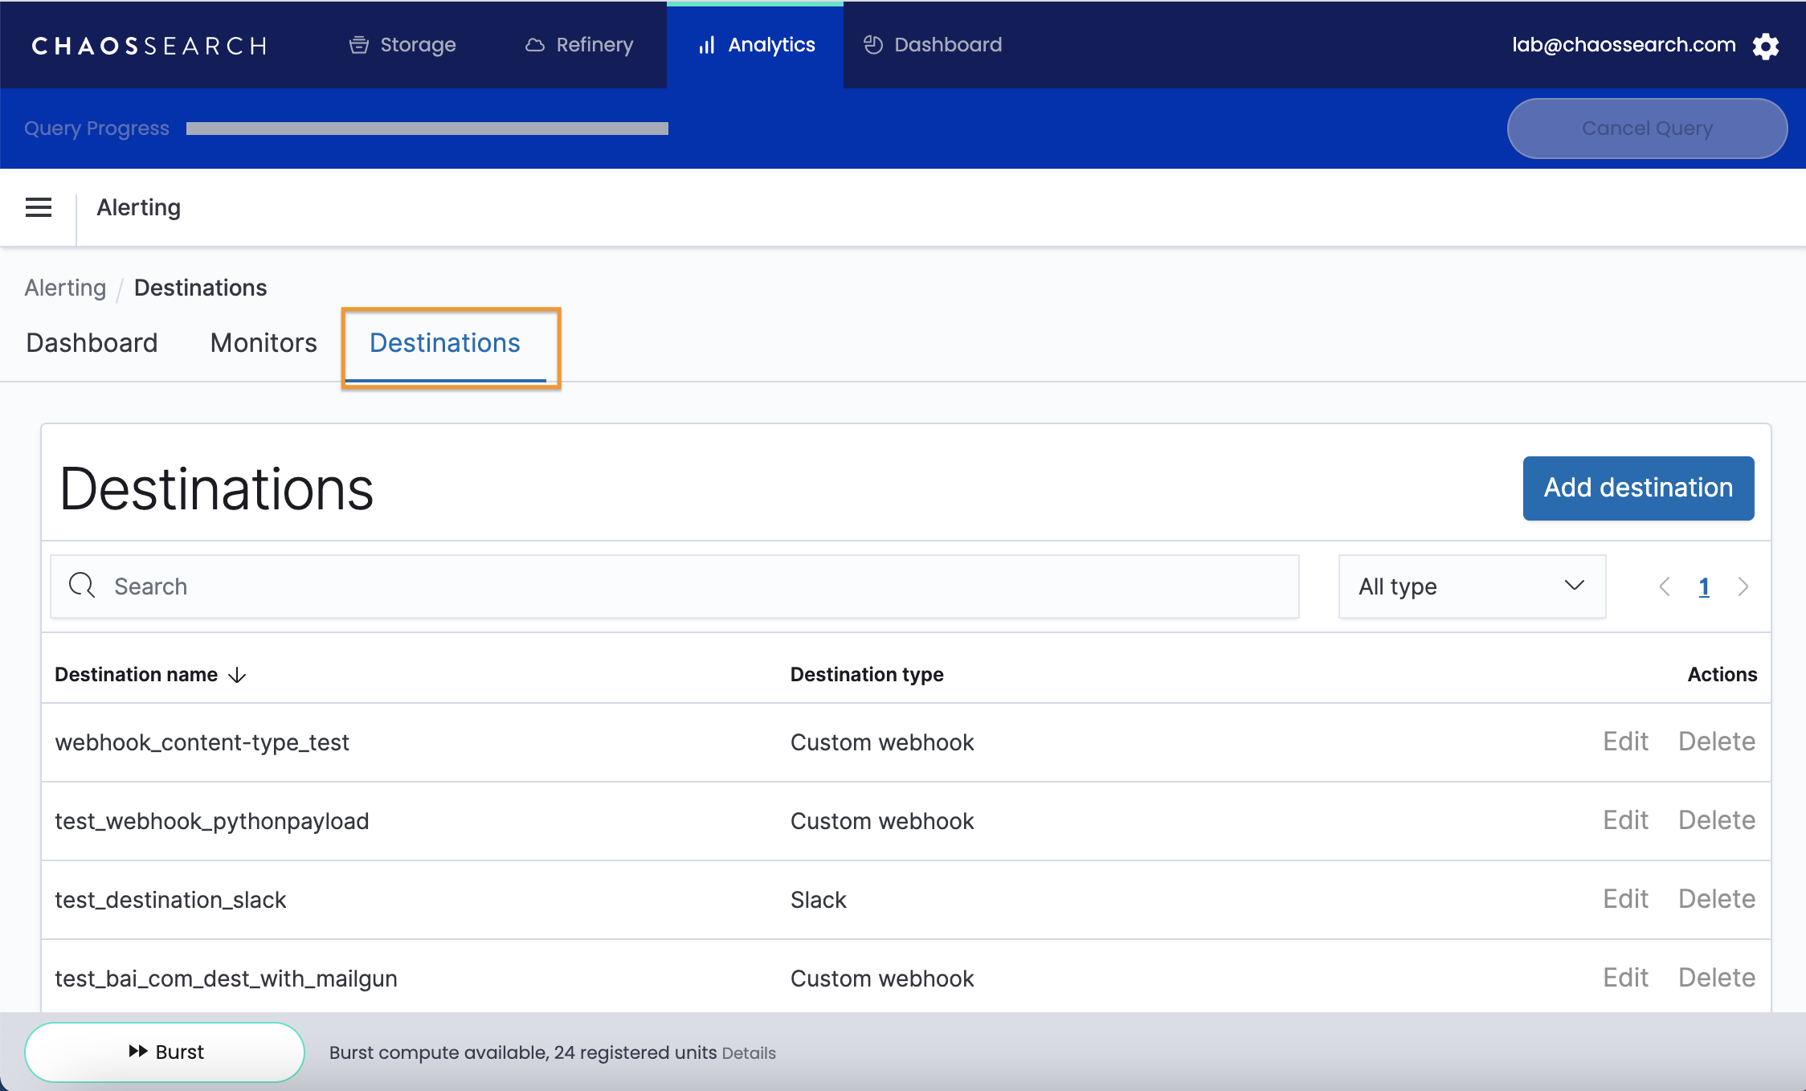Viewport: 1806px width, 1091px height.
Task: Click the hamburger menu icon
Action: point(39,207)
